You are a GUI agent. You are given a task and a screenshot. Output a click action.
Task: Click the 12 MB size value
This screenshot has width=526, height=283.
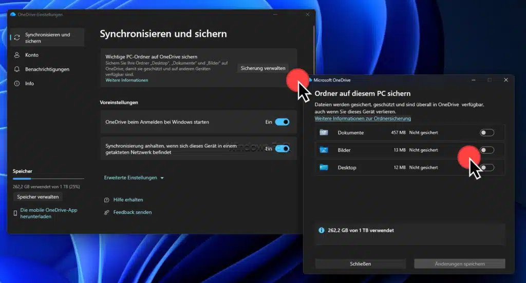pos(400,168)
